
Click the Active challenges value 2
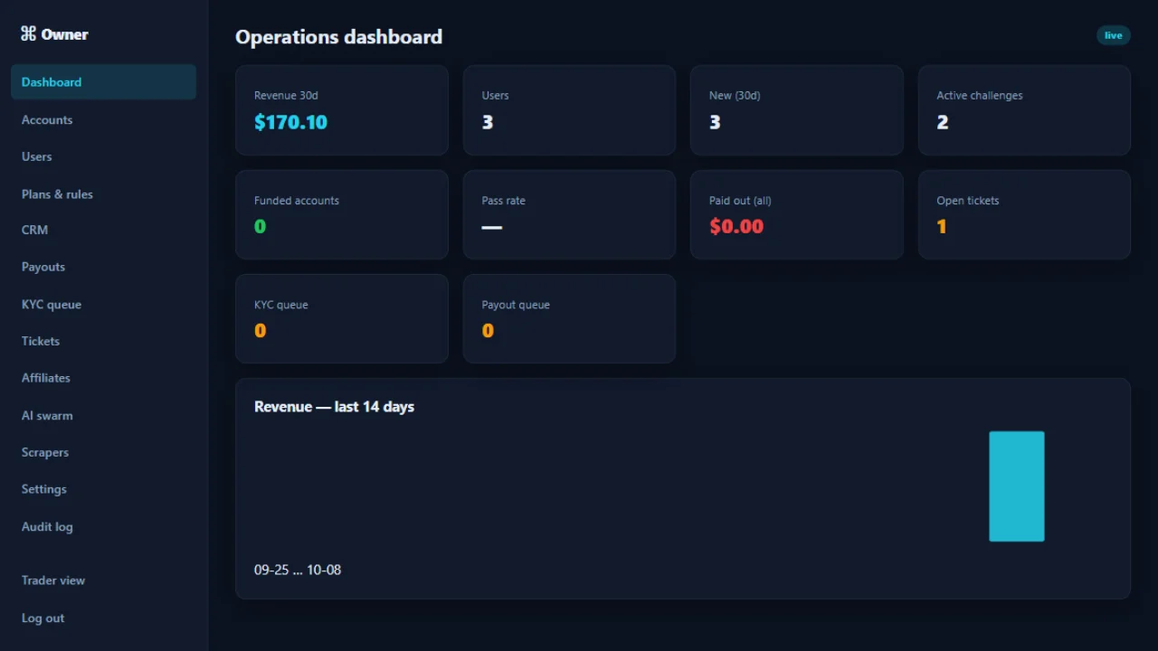point(943,122)
